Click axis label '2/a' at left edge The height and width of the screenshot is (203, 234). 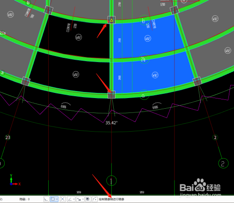coord(2,33)
